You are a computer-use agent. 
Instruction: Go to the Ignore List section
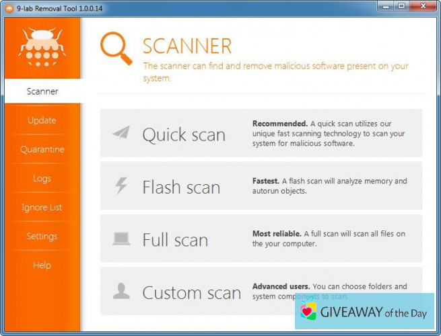42,207
